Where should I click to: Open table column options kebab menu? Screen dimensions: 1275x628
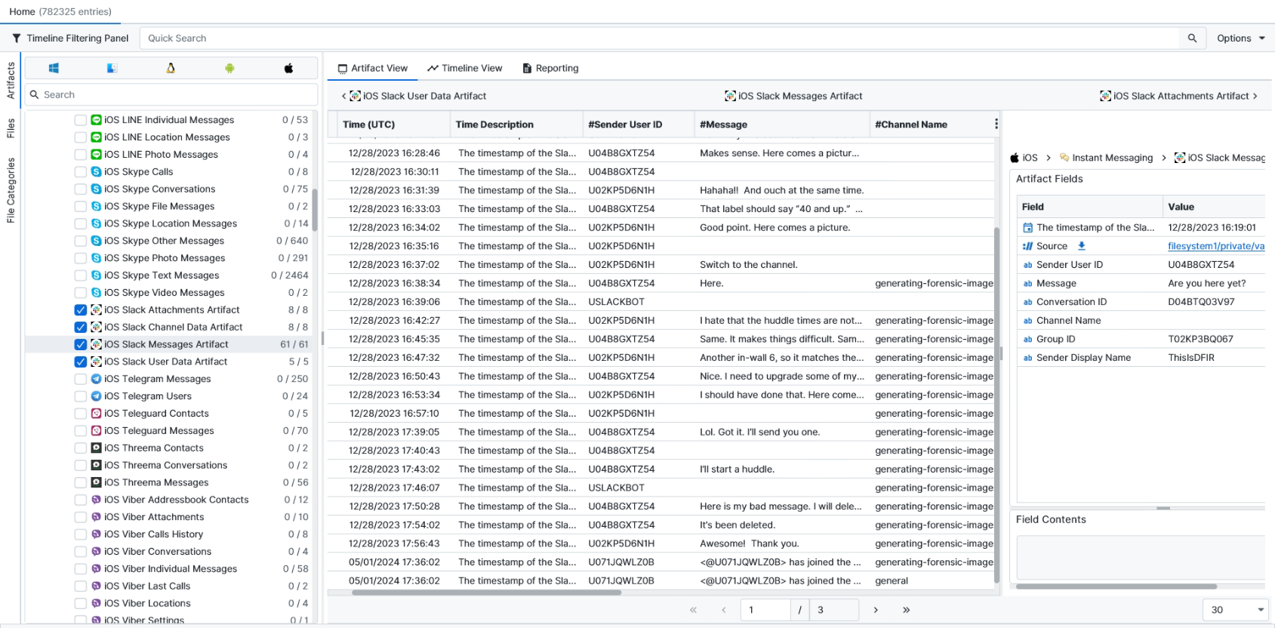tap(996, 124)
